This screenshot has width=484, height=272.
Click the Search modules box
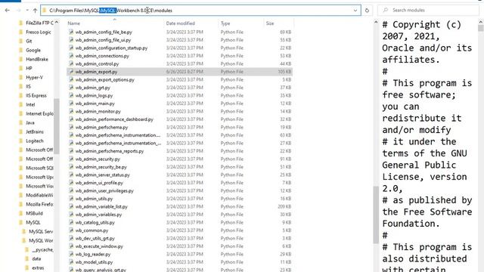coord(429,10)
